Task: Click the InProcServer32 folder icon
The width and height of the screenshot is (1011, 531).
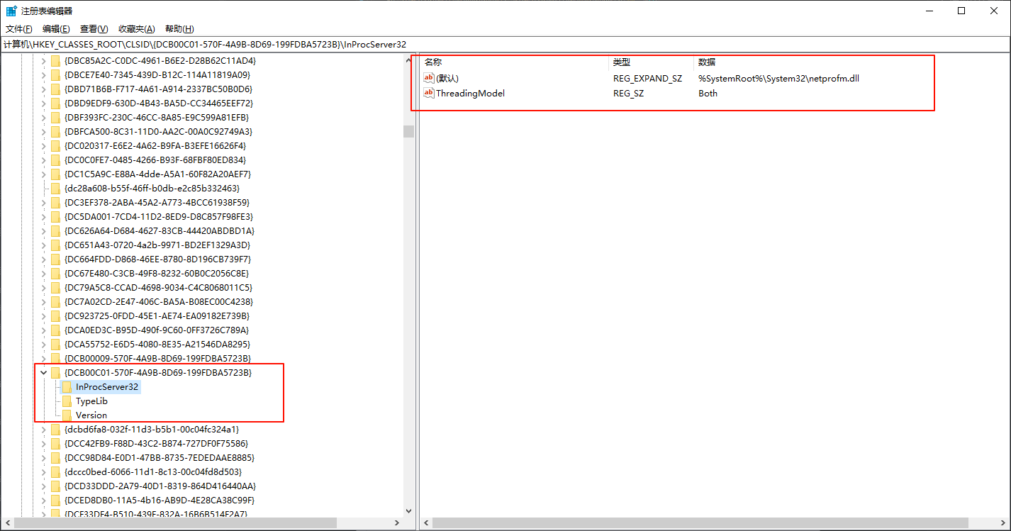Action: [67, 387]
